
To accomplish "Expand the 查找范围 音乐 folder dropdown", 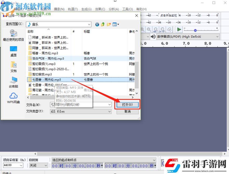I will 89,24.
